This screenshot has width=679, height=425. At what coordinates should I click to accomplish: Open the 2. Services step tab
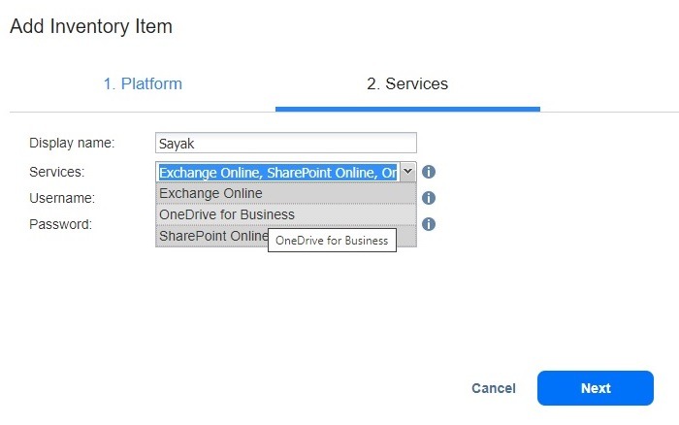(x=407, y=83)
